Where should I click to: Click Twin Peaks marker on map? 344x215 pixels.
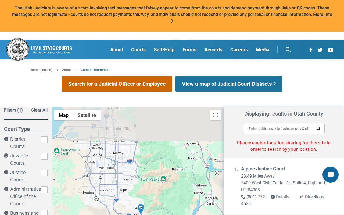[x=163, y=179]
